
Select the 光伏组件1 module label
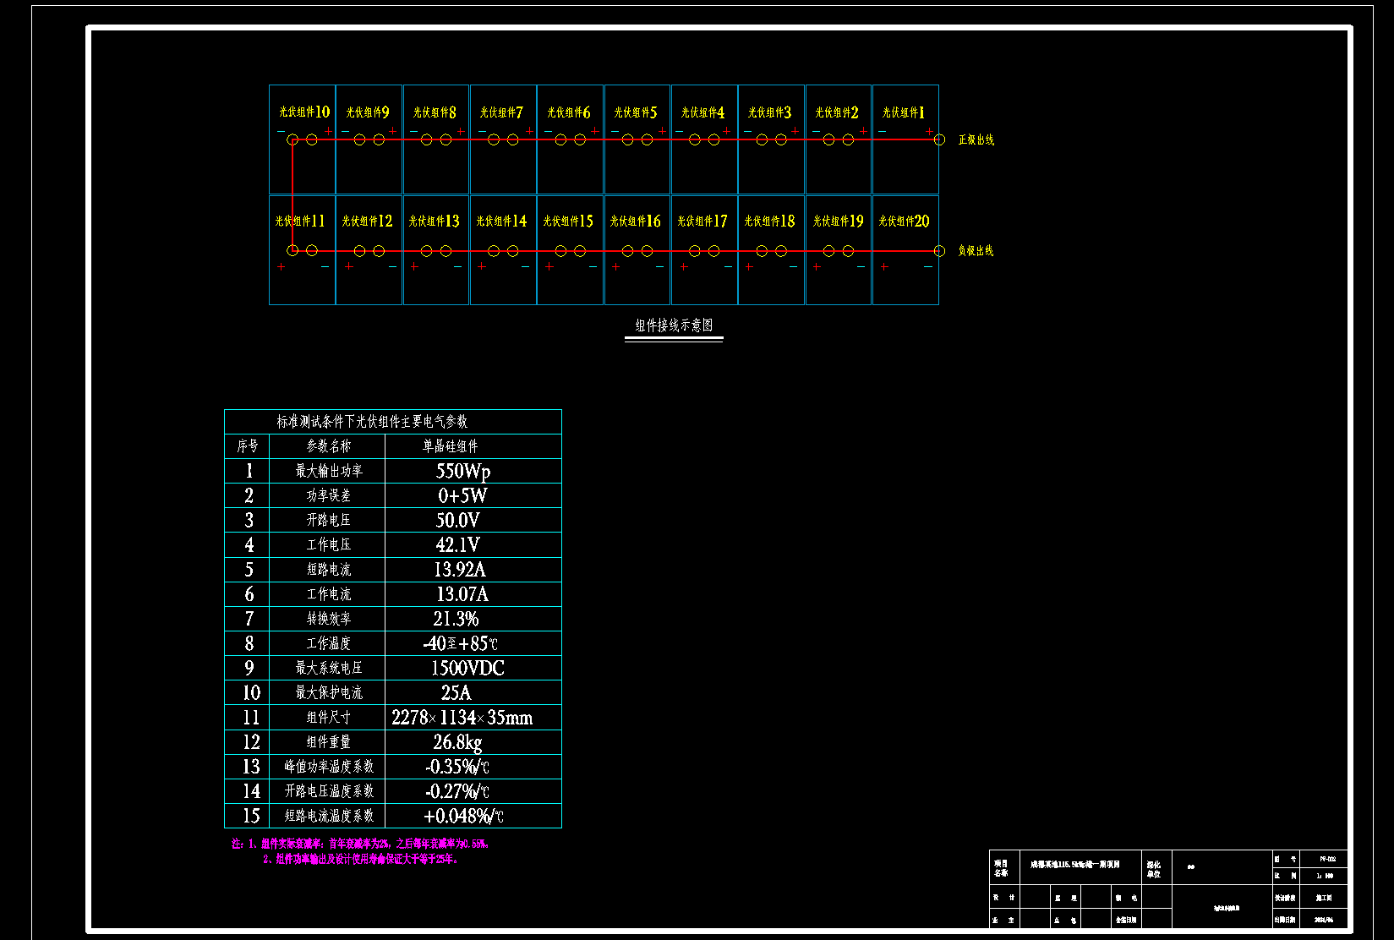click(904, 112)
